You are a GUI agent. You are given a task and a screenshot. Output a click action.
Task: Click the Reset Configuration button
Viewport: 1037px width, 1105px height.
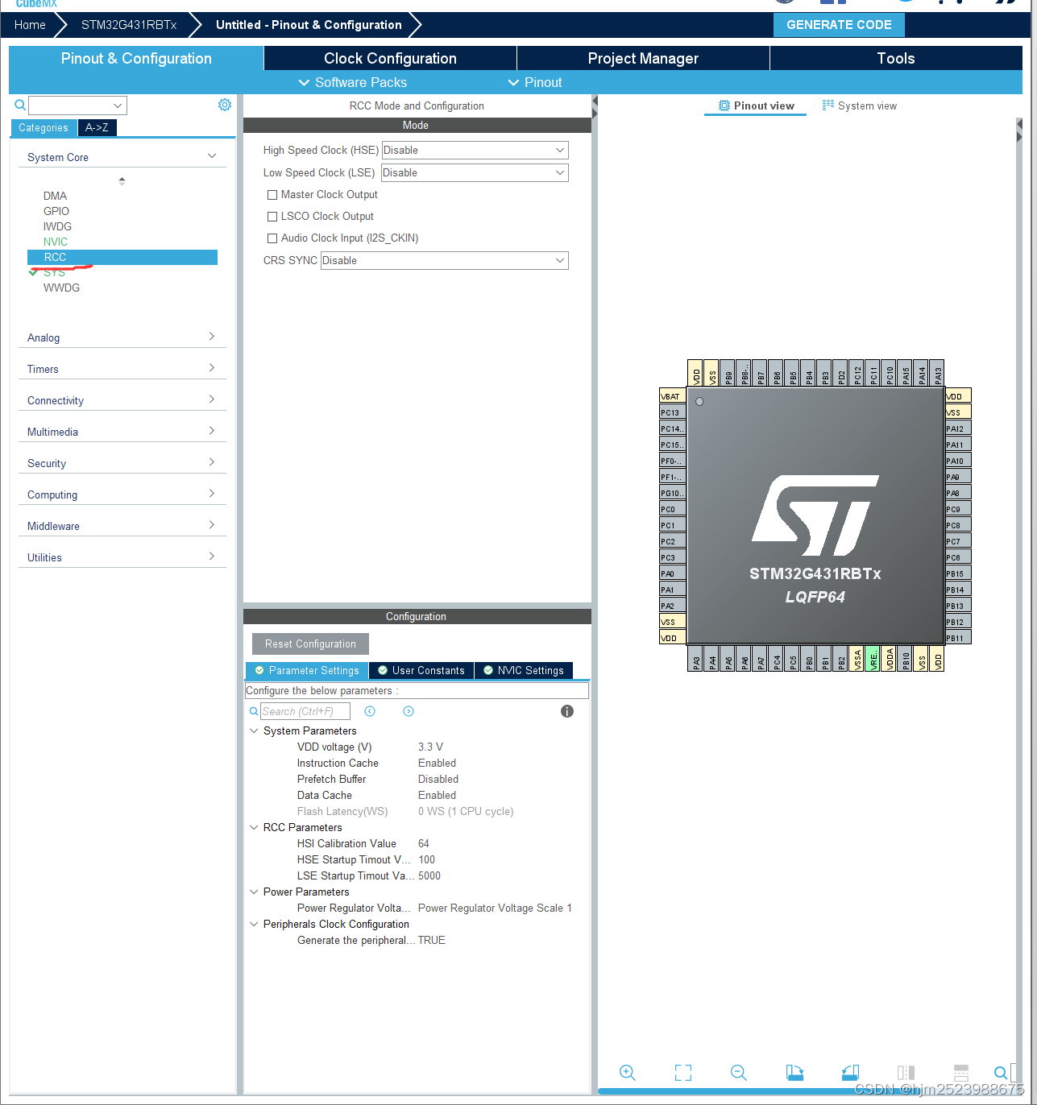309,644
